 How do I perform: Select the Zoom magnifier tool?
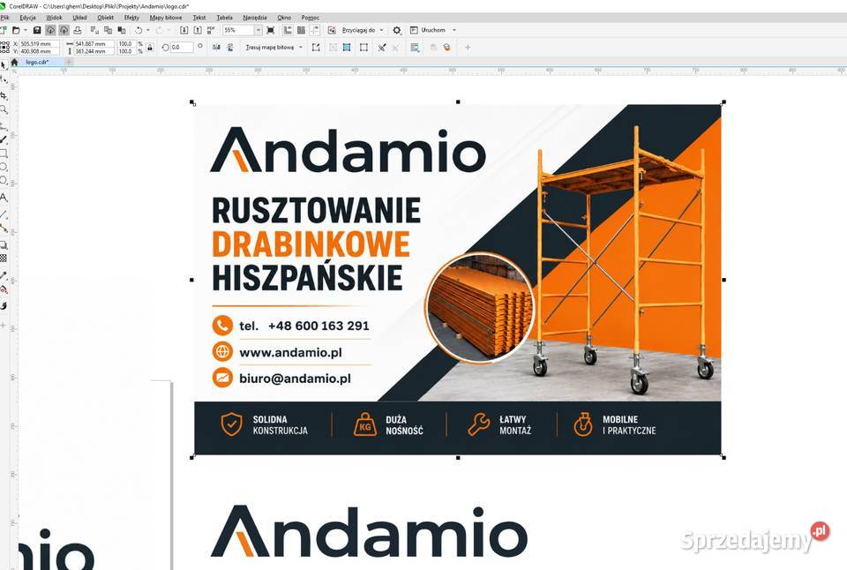(4, 109)
